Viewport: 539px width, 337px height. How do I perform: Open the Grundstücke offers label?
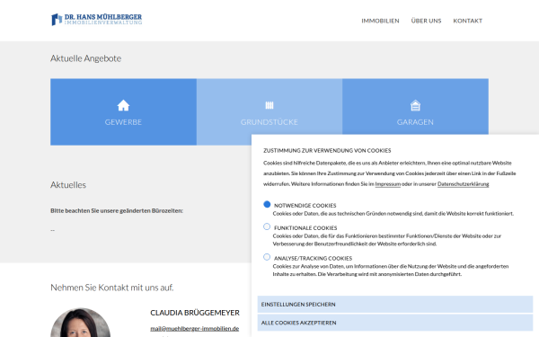tap(269, 122)
